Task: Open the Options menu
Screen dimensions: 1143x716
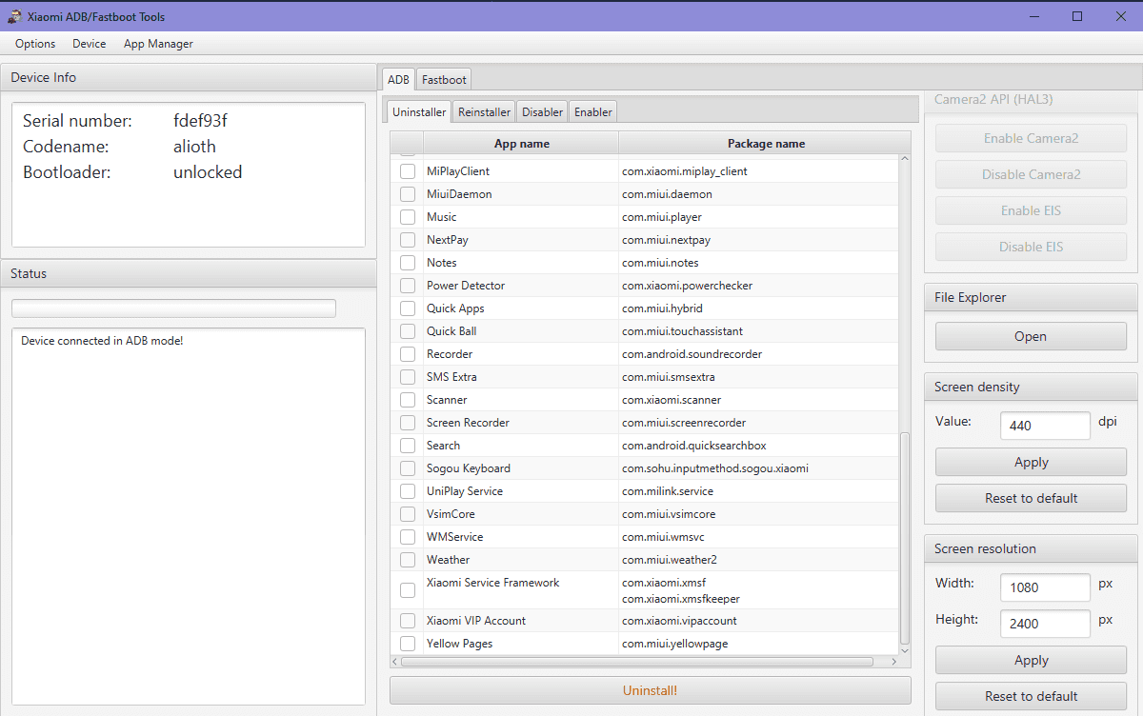Action: point(35,44)
